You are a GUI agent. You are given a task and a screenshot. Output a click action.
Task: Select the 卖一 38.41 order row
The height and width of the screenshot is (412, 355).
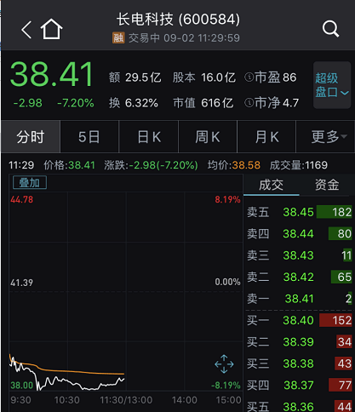(300, 299)
